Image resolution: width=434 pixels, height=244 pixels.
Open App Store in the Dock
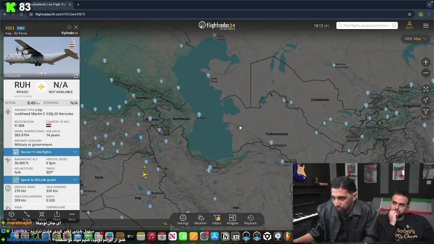tap(215, 236)
